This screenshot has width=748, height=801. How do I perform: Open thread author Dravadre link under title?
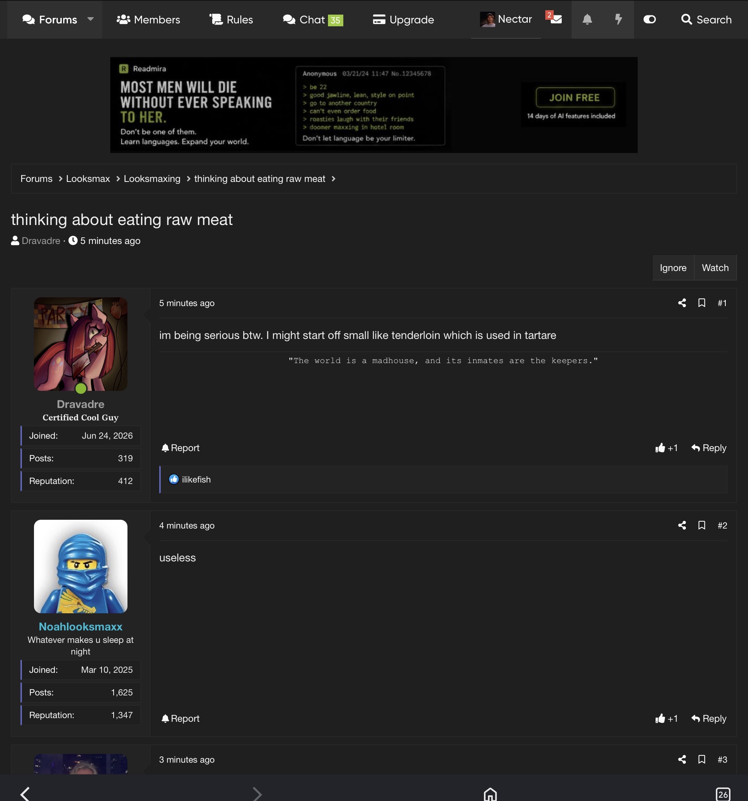tap(41, 241)
